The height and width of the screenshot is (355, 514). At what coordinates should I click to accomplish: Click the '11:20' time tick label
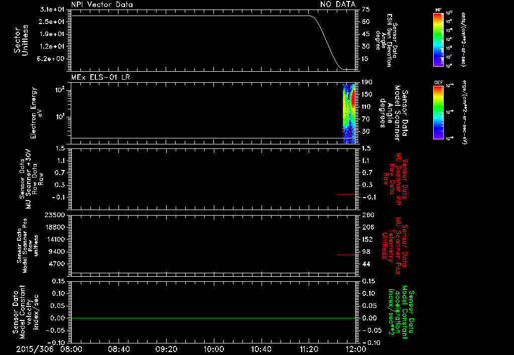tap(308, 349)
